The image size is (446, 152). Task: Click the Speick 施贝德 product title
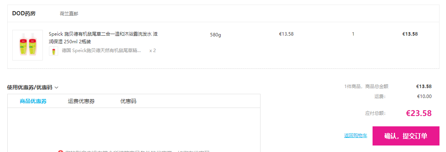[x=103, y=38]
